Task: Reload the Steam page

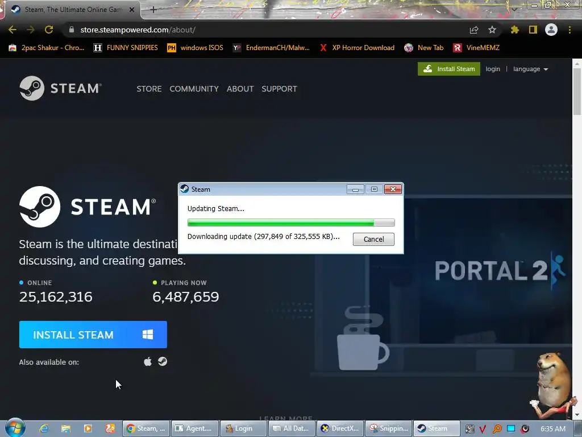Action: point(49,30)
